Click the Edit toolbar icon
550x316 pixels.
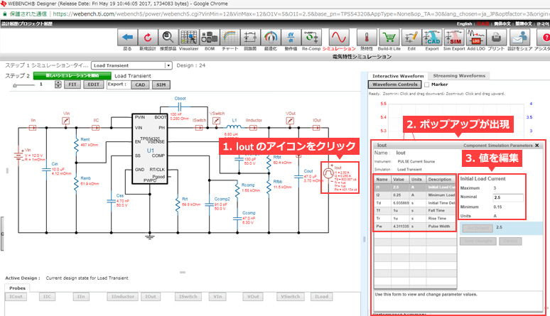coord(411,37)
